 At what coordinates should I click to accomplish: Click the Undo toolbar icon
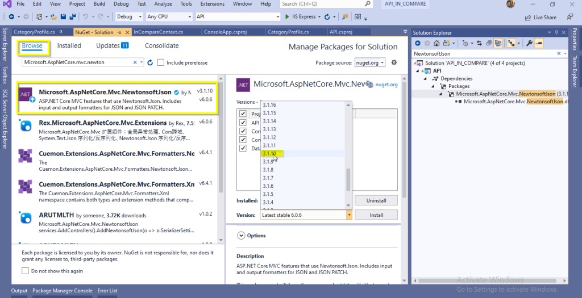[x=86, y=16]
